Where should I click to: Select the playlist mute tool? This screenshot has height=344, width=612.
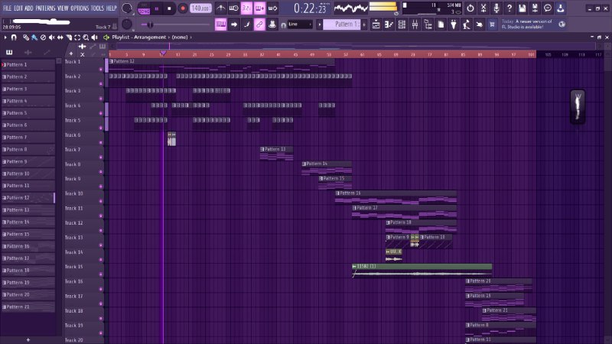[51, 37]
